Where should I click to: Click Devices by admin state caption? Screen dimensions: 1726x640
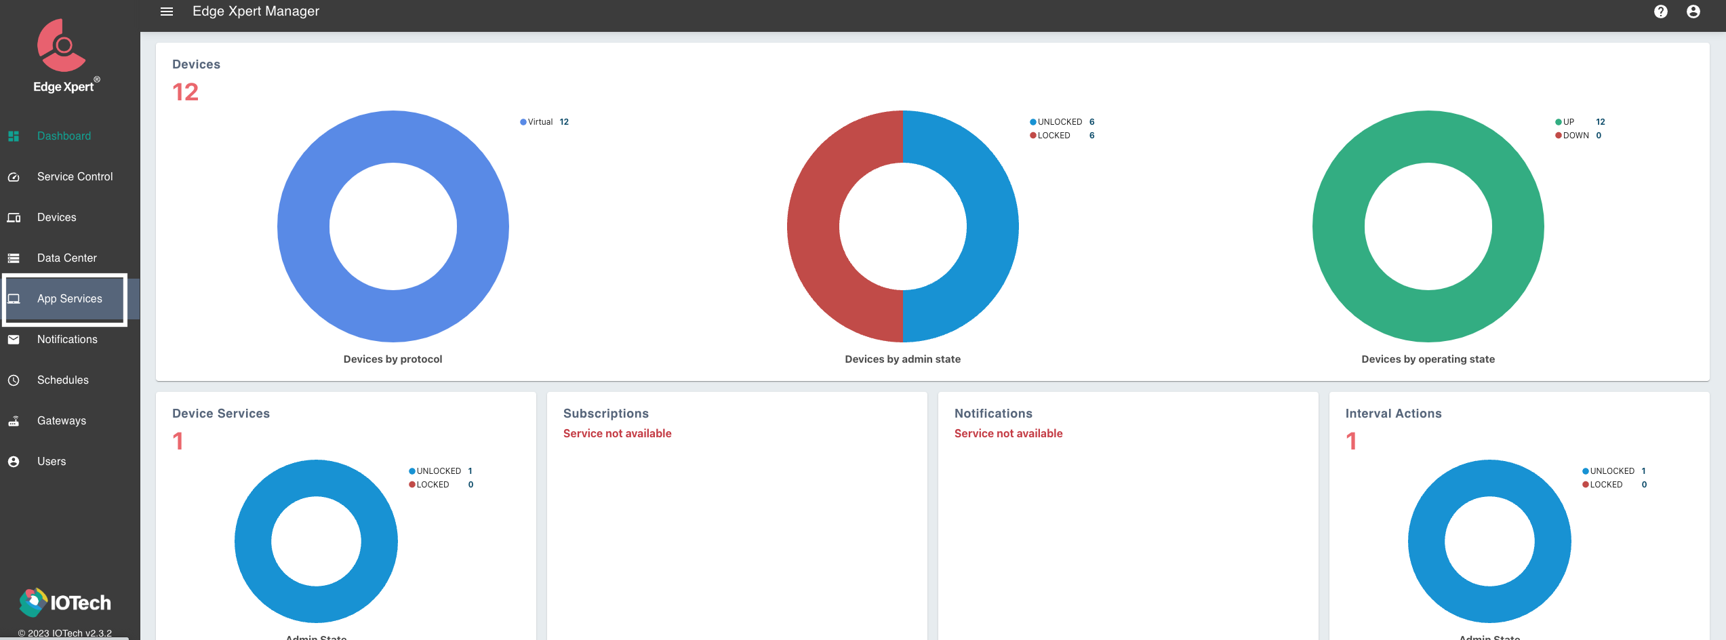(x=903, y=359)
